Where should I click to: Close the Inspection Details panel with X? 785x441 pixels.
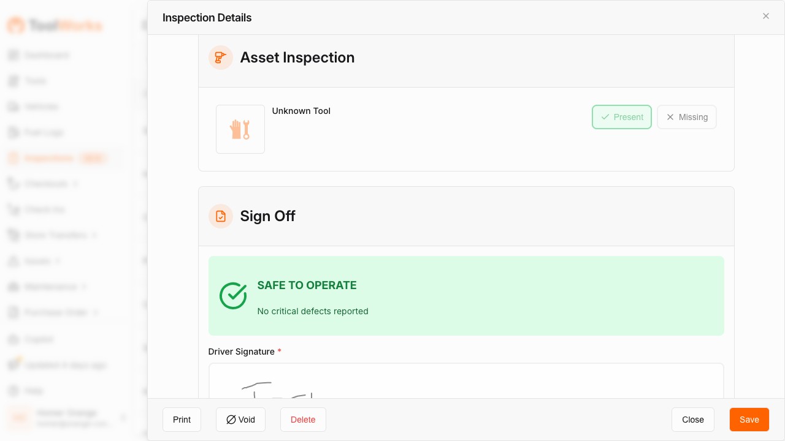tap(765, 17)
